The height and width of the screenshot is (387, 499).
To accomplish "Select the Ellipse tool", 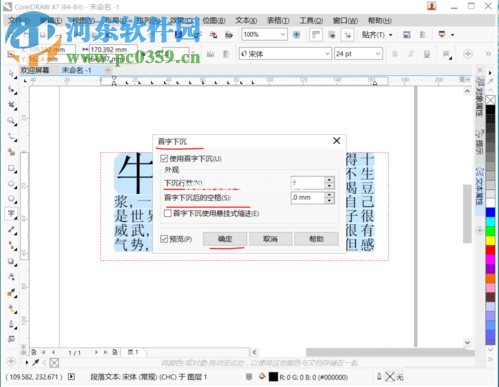I will click(x=12, y=184).
